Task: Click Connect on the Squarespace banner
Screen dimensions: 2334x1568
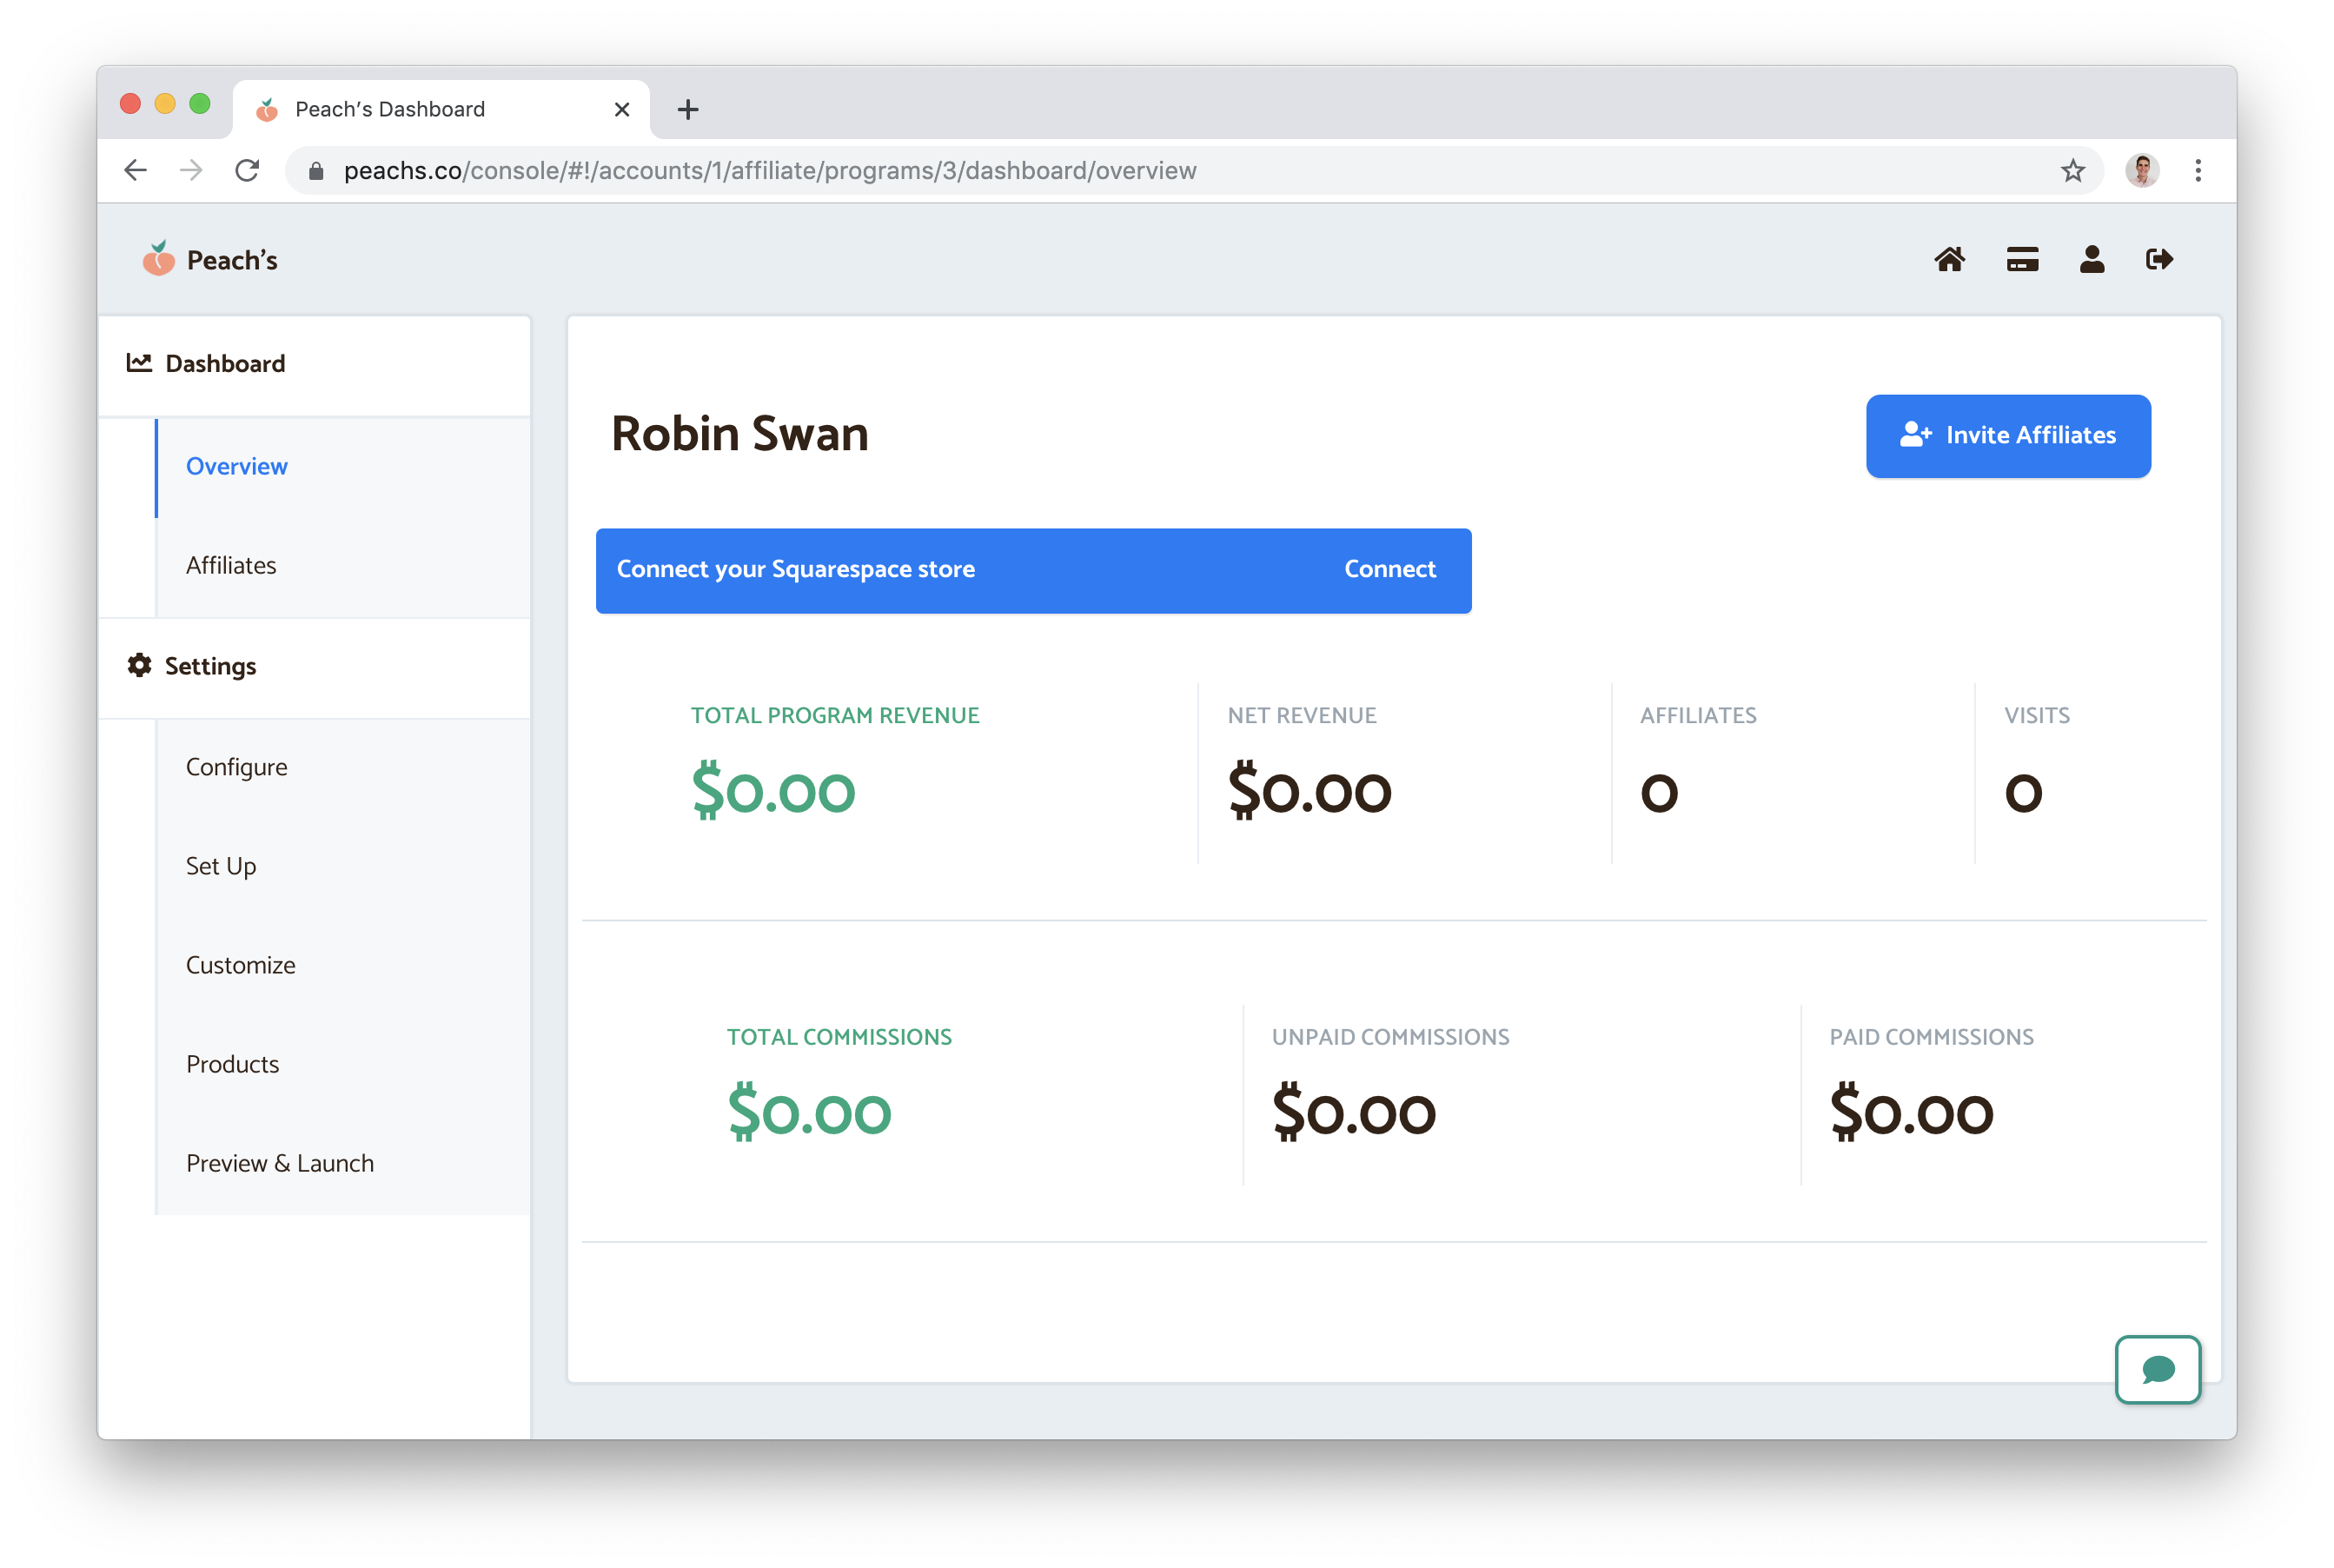Action: coord(1389,570)
